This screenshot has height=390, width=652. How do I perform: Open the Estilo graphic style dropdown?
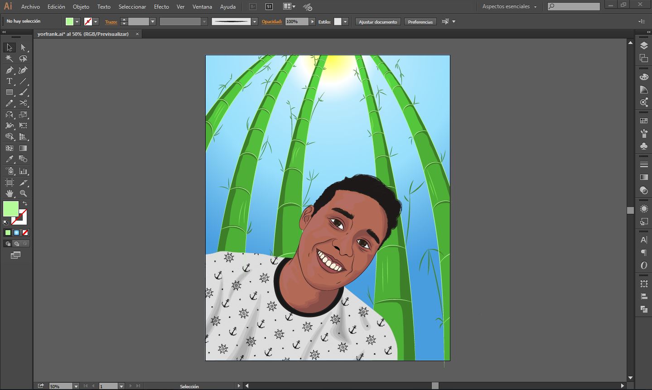[x=345, y=22]
